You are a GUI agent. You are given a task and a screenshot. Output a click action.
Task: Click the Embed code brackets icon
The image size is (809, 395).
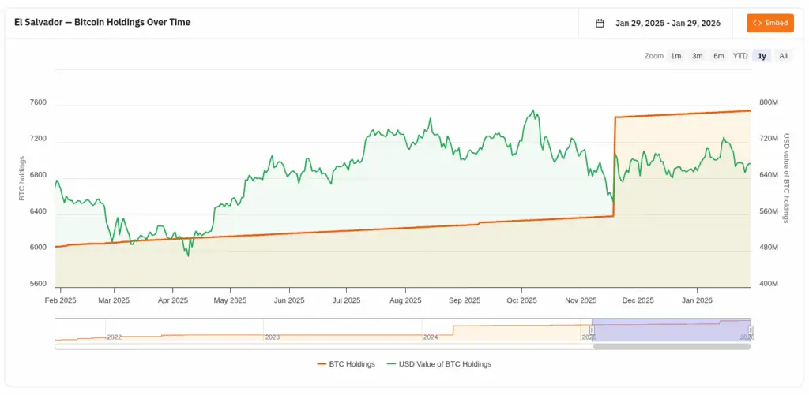coord(757,23)
